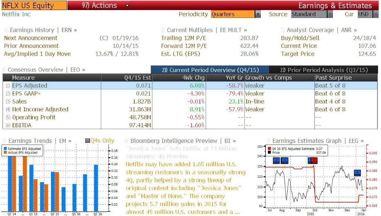Open Consensus Overview EEO link
This screenshot has width=381, height=216.
pos(47,70)
